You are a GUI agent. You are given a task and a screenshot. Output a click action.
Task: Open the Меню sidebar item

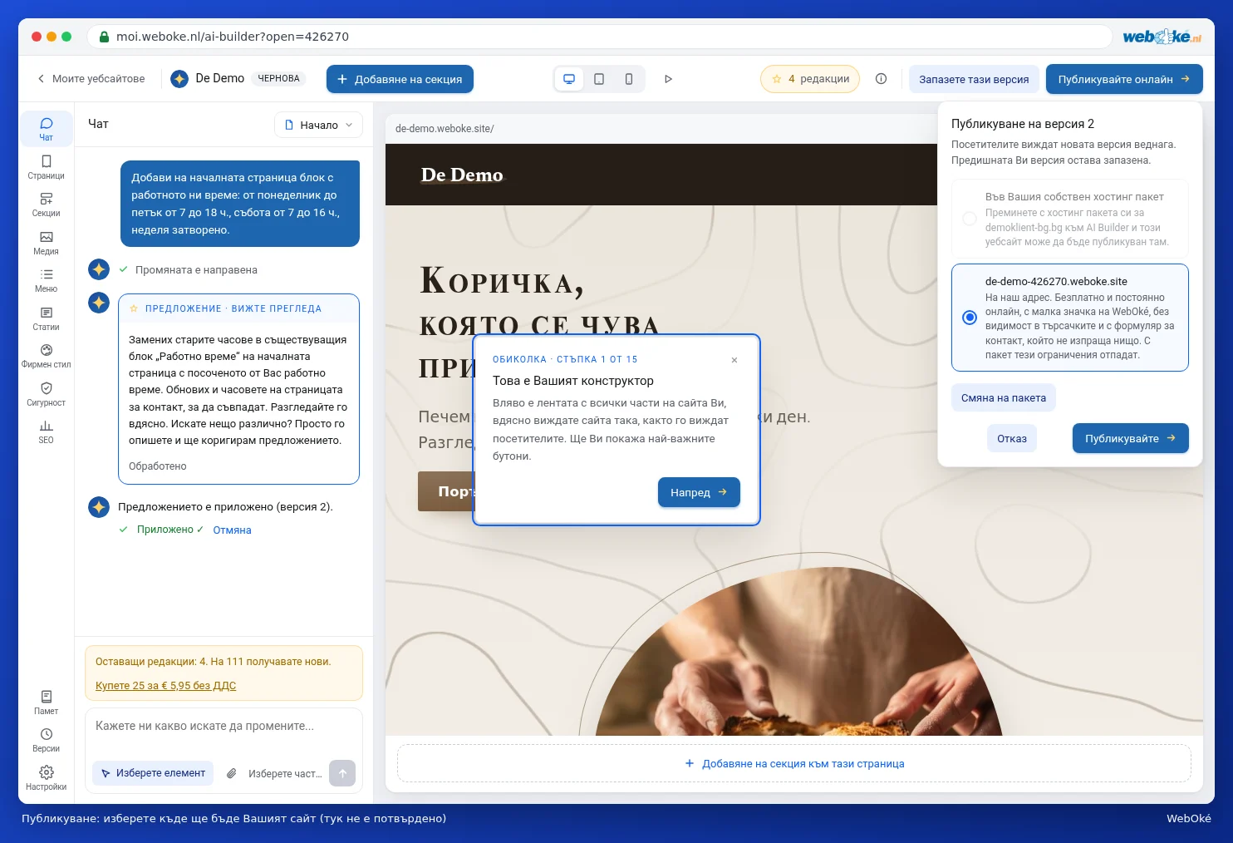(x=46, y=280)
